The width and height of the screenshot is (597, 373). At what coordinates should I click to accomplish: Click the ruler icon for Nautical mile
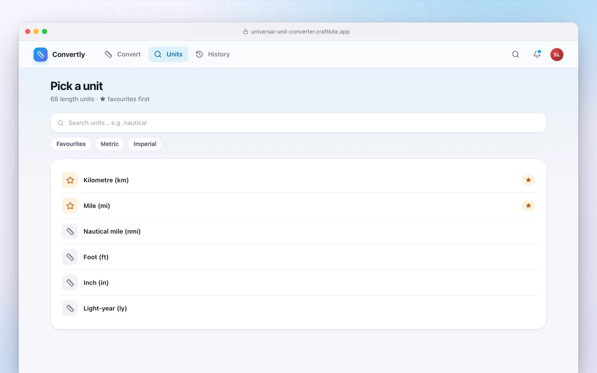[70, 231]
